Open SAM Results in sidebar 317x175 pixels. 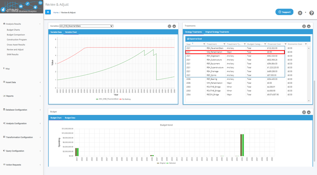[x=13, y=54]
